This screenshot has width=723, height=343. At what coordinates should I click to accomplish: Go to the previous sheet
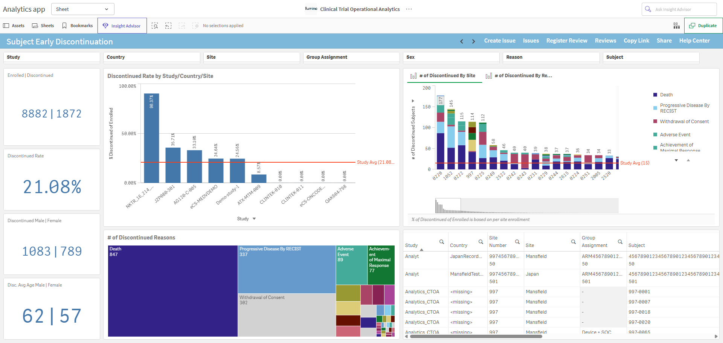462,41
